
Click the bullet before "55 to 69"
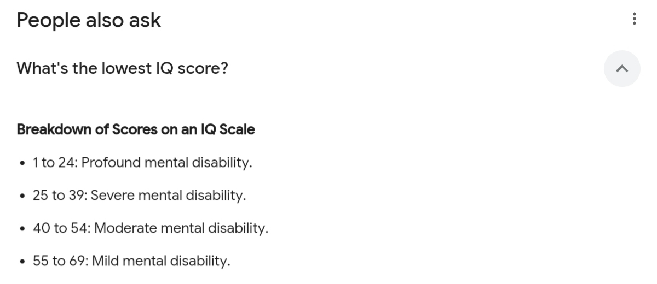pos(21,262)
